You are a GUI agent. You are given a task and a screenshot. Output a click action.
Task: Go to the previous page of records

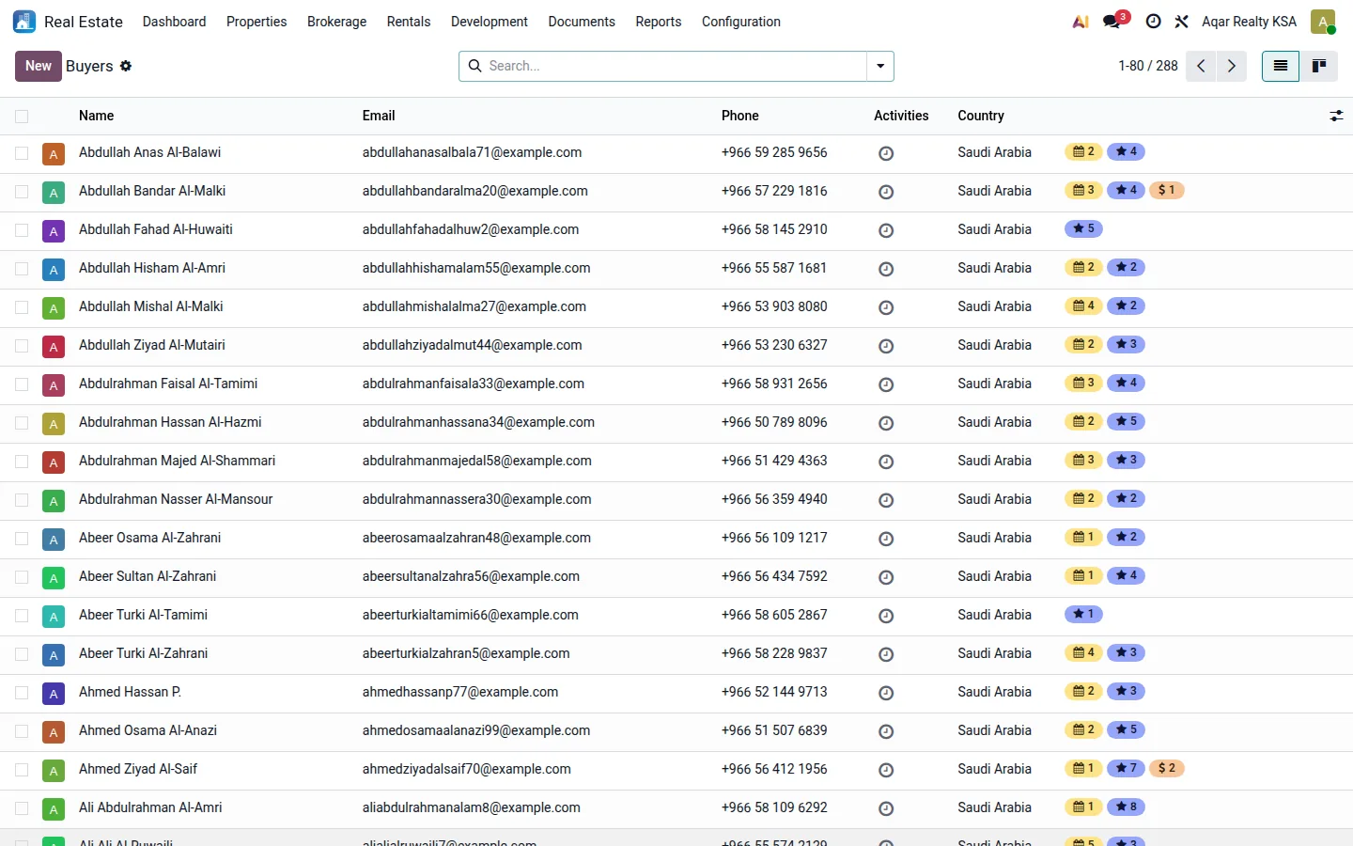point(1201,66)
